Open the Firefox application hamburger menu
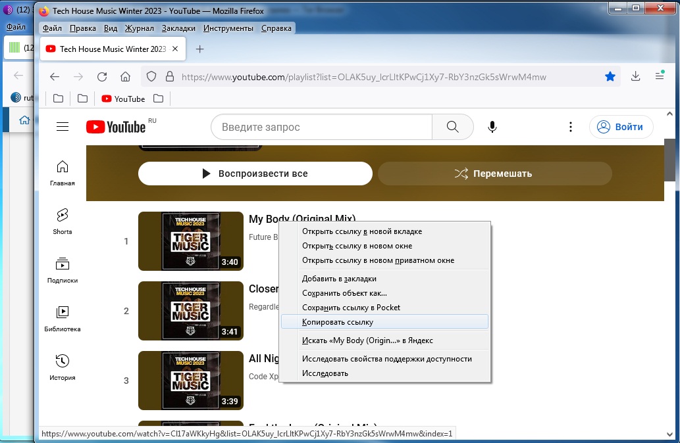 pyautogui.click(x=660, y=76)
